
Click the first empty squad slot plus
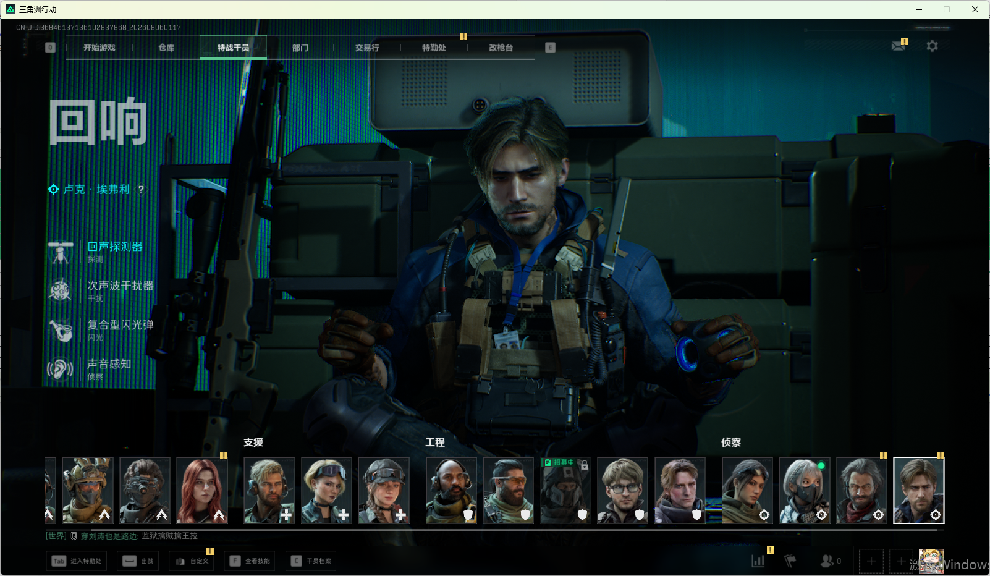871,561
